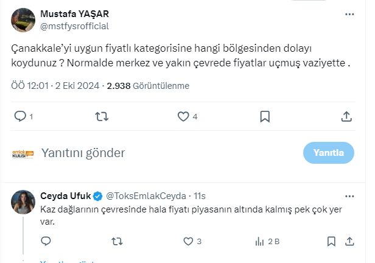Open more options on Ceyda Ufuk's reply
This screenshot has width=375, height=263.
[x=349, y=196]
